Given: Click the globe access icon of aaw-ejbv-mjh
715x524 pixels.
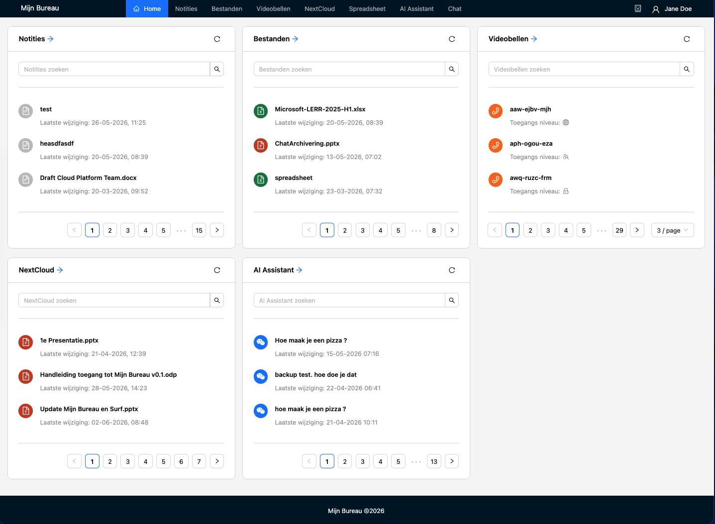Looking at the screenshot, I should [566, 122].
